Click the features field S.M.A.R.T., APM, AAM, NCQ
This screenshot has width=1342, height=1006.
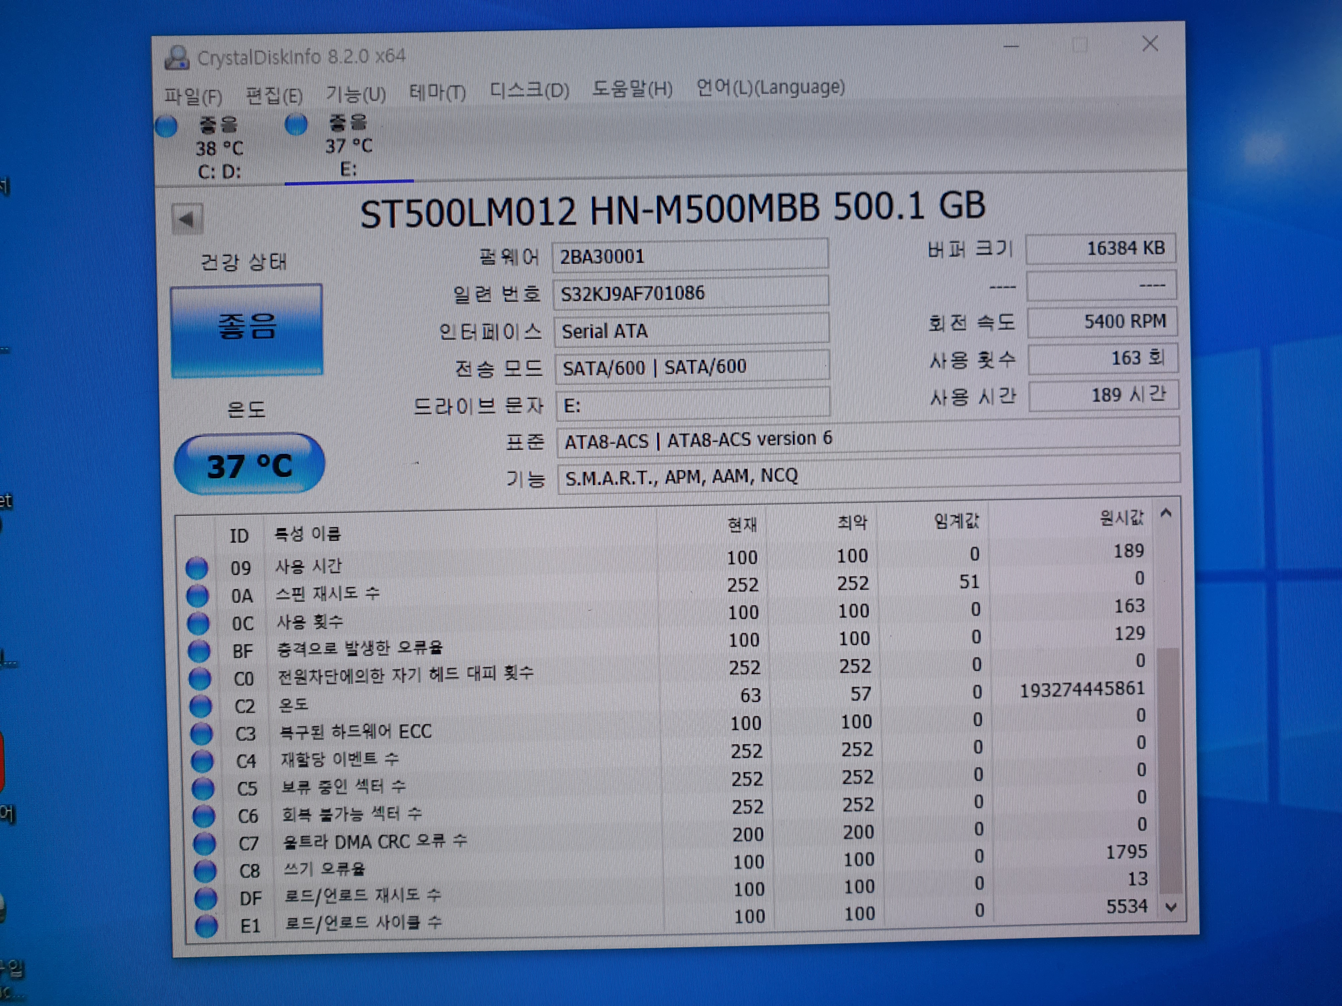(869, 474)
